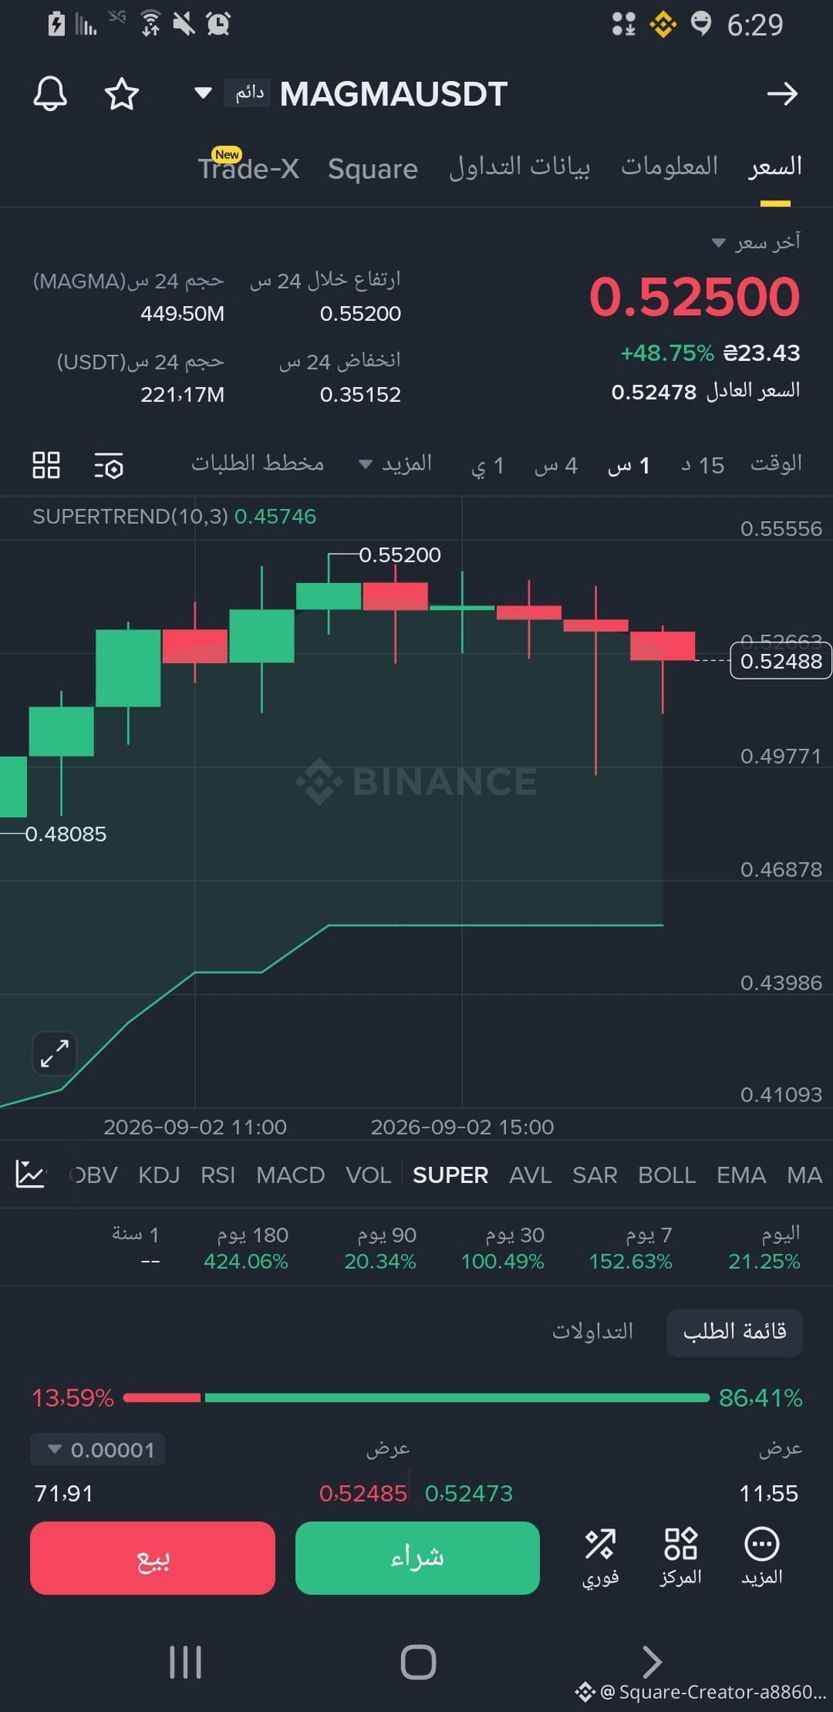The width and height of the screenshot is (833, 1712).
Task: Toggle the MACD indicator
Action: [291, 1174]
